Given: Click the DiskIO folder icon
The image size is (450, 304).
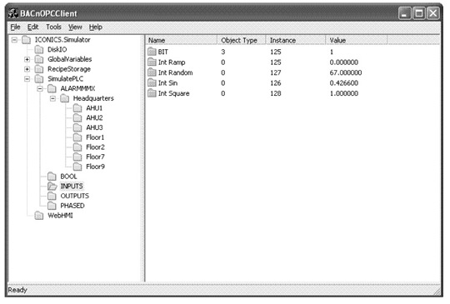Looking at the screenshot, I should [x=39, y=50].
